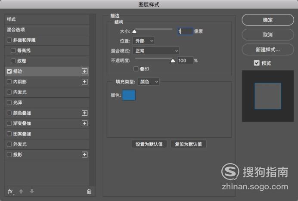
Task: Select the 外发光 row label
Action: [x=20, y=144]
